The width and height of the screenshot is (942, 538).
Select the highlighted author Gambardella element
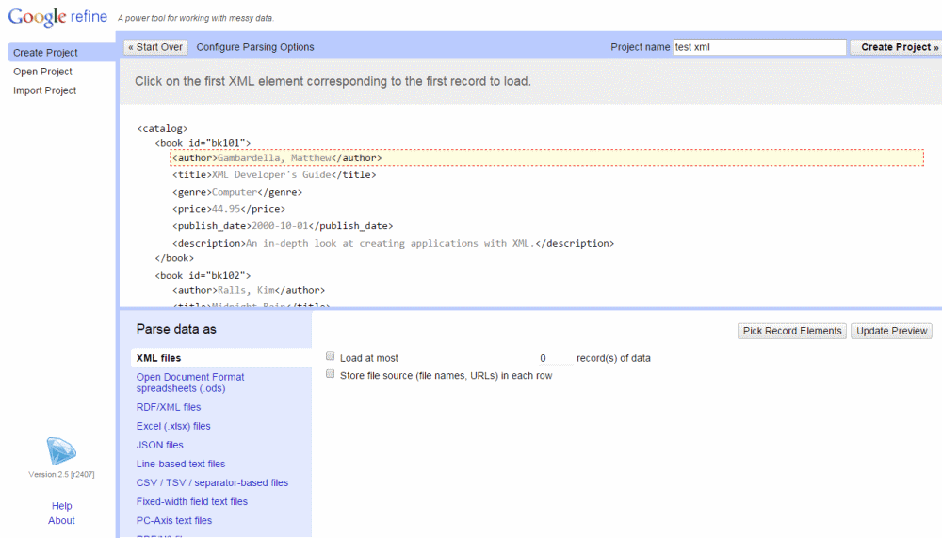(546, 157)
